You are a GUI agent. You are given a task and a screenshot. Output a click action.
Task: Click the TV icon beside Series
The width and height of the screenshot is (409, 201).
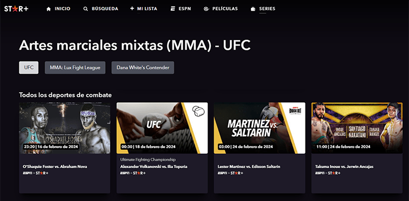tap(253, 9)
